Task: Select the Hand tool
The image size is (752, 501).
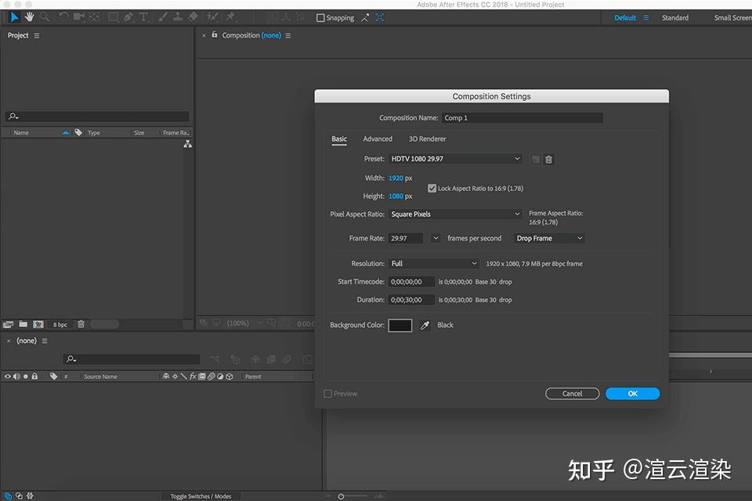Action: coord(29,16)
